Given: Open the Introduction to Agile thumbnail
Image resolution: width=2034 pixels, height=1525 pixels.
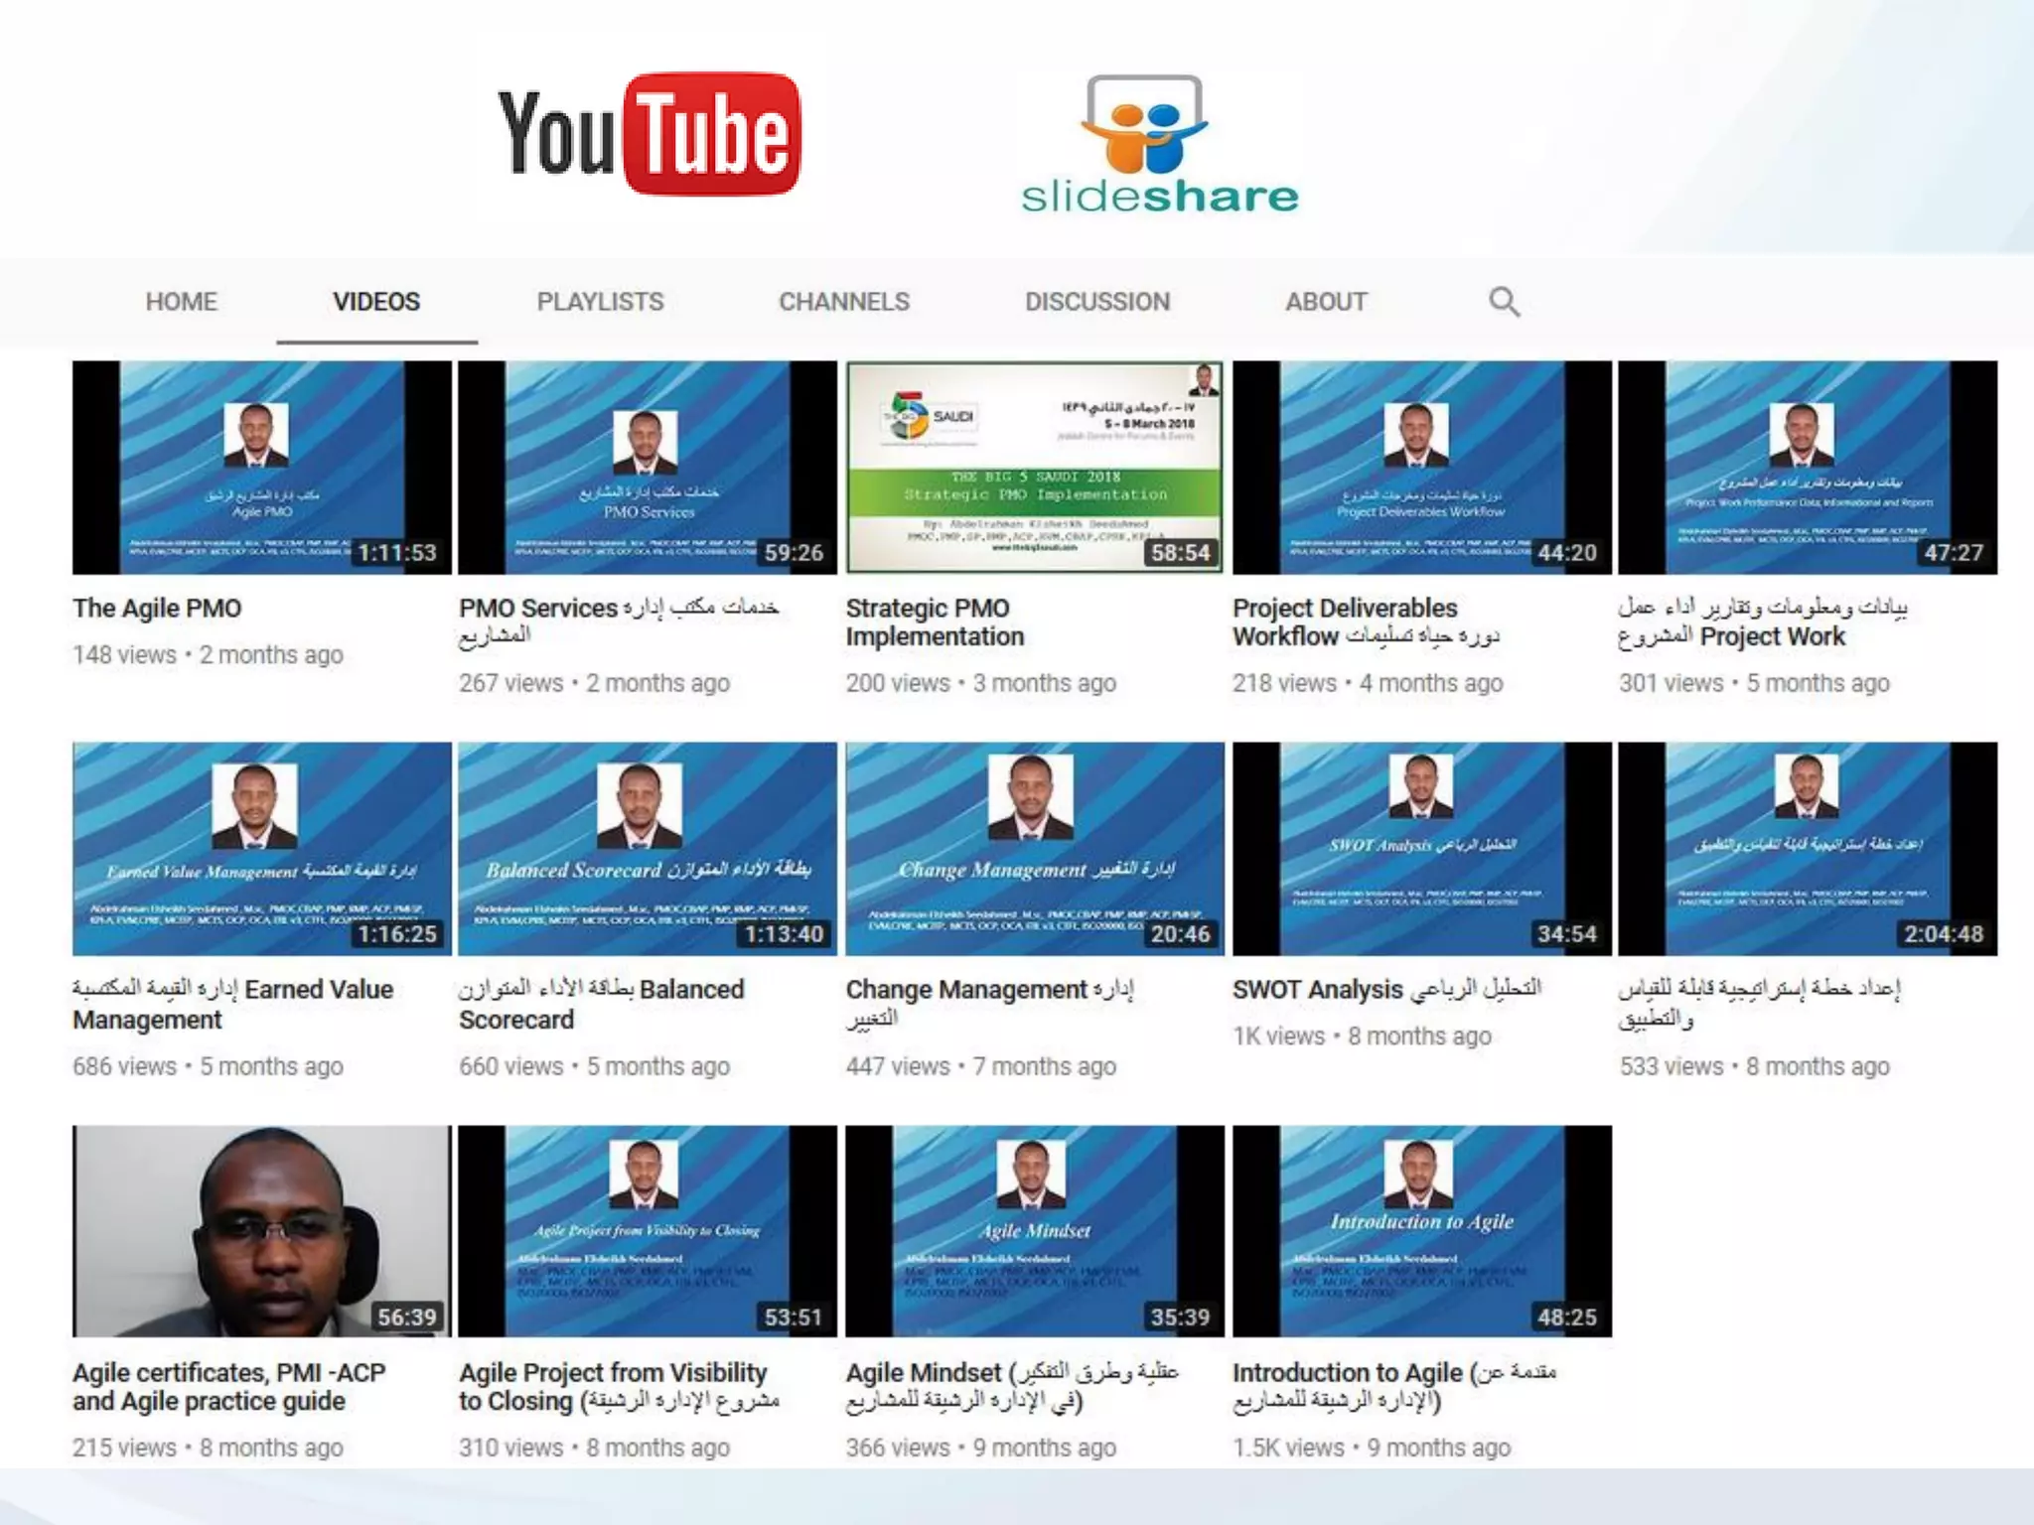Looking at the screenshot, I should point(1421,1231).
